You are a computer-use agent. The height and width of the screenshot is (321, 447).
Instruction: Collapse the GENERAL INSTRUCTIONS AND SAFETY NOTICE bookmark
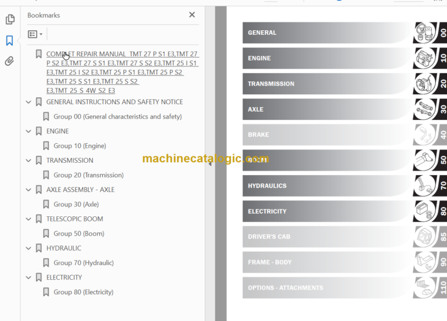tap(29, 102)
